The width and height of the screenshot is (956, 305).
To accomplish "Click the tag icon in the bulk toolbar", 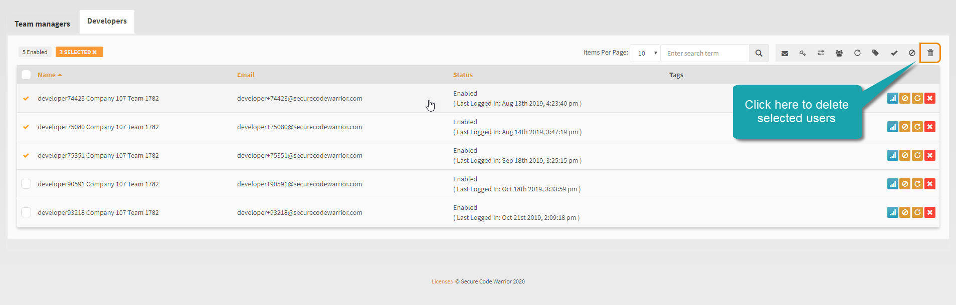I will pos(875,53).
